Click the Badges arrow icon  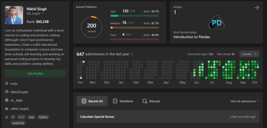tap(256, 8)
